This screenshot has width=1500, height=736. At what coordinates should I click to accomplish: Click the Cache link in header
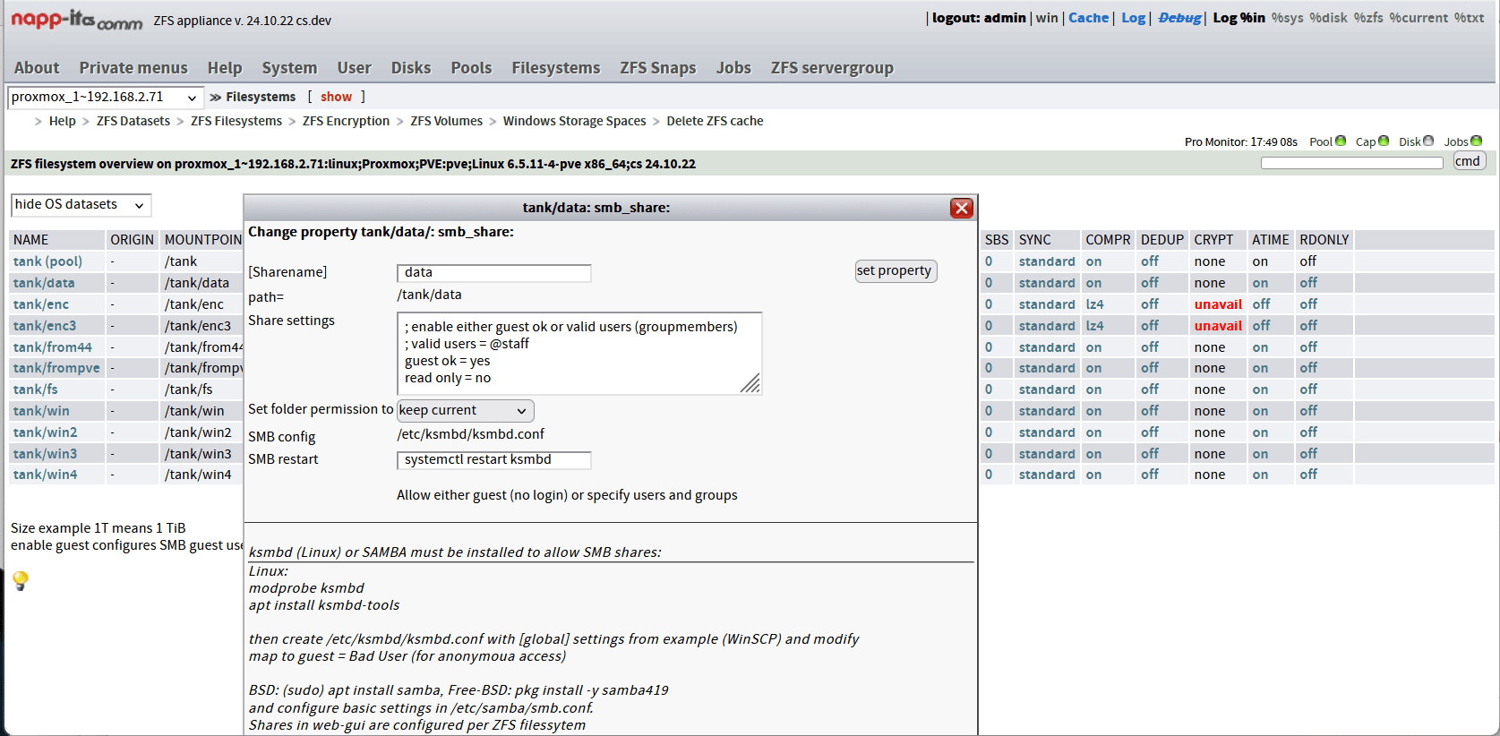point(1088,18)
